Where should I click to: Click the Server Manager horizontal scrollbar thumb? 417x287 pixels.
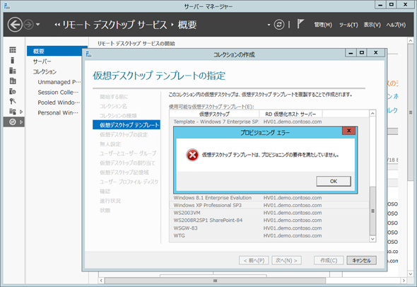coord(215,281)
